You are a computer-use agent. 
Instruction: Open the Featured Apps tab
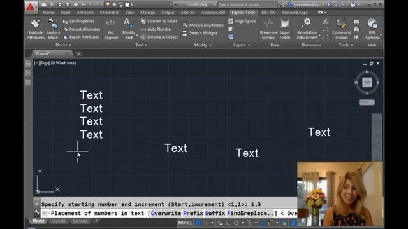pos(295,13)
